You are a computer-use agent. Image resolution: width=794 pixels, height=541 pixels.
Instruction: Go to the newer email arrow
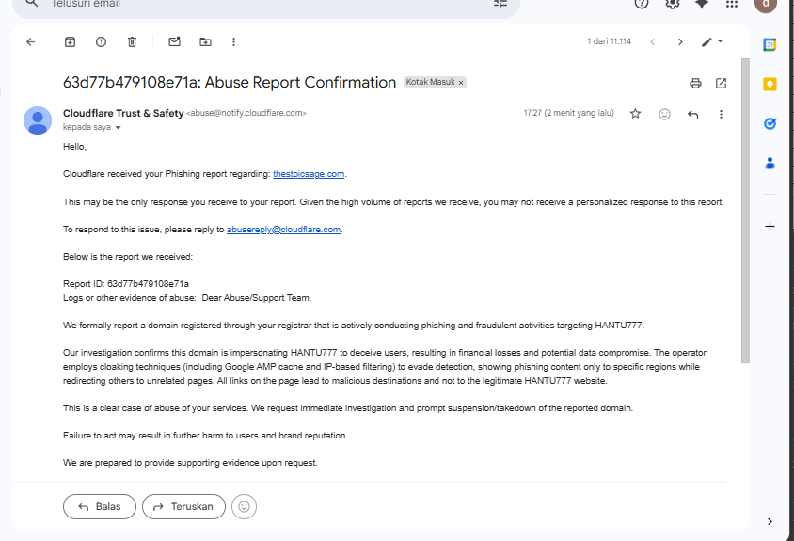(x=652, y=42)
